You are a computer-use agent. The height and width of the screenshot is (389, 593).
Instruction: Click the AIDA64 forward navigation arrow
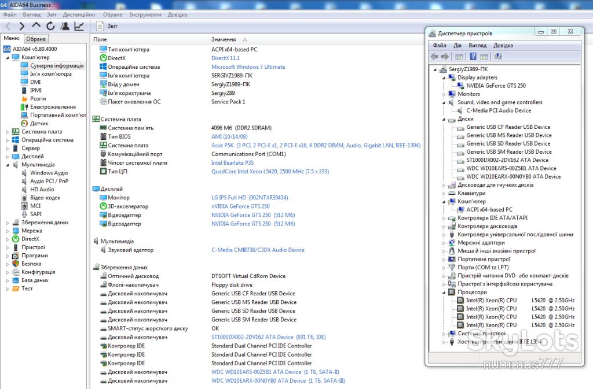(22, 26)
